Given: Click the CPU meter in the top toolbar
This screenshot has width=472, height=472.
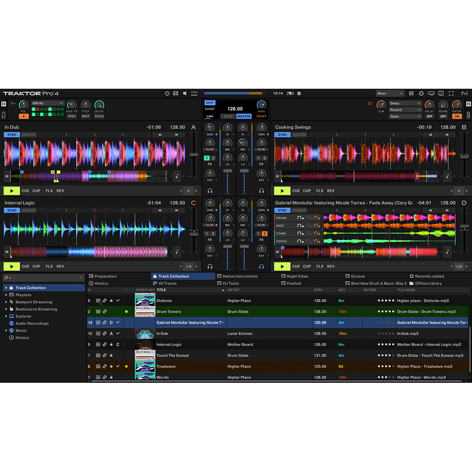Looking at the screenshot, I should (194, 93).
